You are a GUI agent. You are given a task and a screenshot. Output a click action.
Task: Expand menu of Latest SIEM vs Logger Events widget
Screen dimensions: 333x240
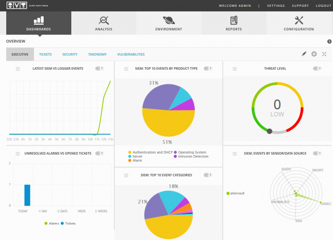pos(18,68)
